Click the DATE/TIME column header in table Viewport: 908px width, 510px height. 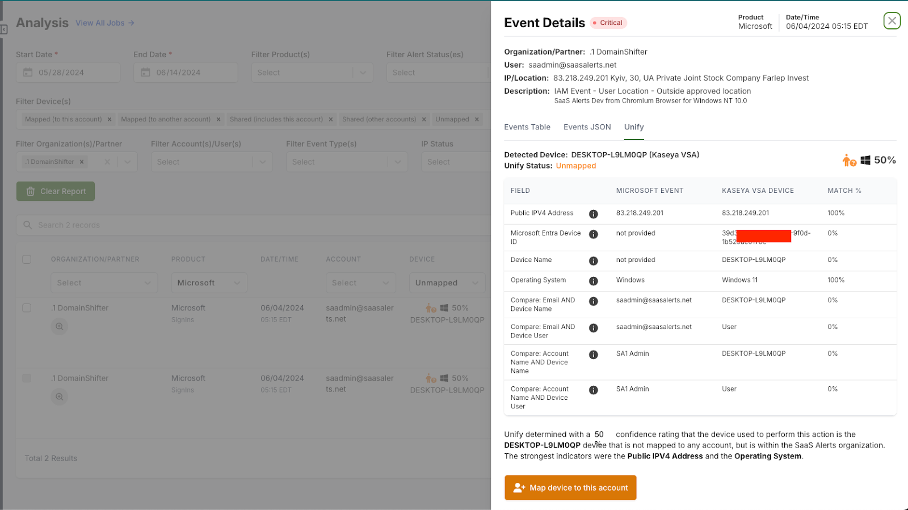click(x=279, y=259)
